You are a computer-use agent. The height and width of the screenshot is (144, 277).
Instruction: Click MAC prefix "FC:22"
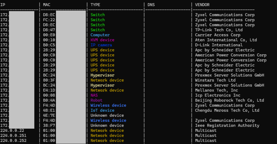[49, 20]
